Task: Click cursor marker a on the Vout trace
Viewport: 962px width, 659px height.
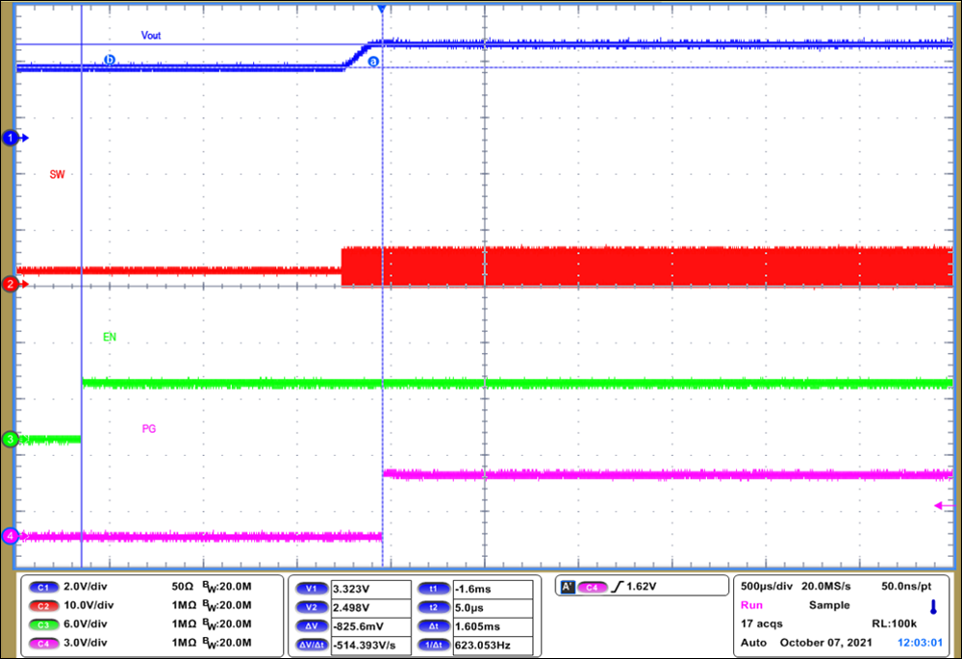Action: point(372,61)
